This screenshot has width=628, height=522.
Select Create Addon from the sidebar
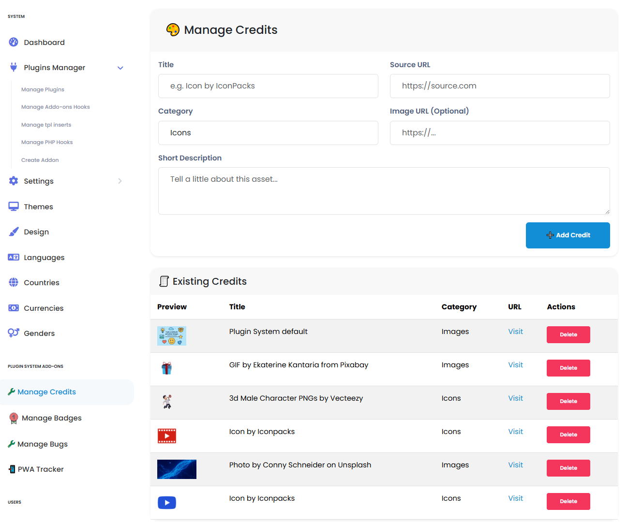(x=40, y=159)
